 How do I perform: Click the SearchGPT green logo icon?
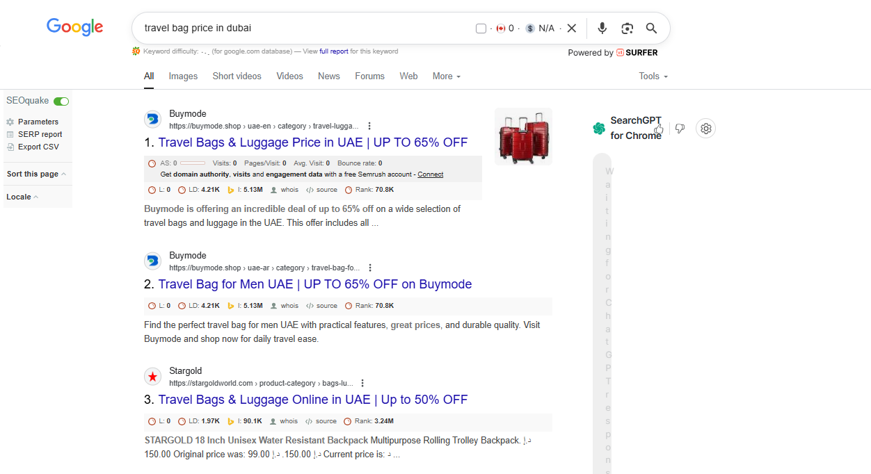(x=599, y=129)
